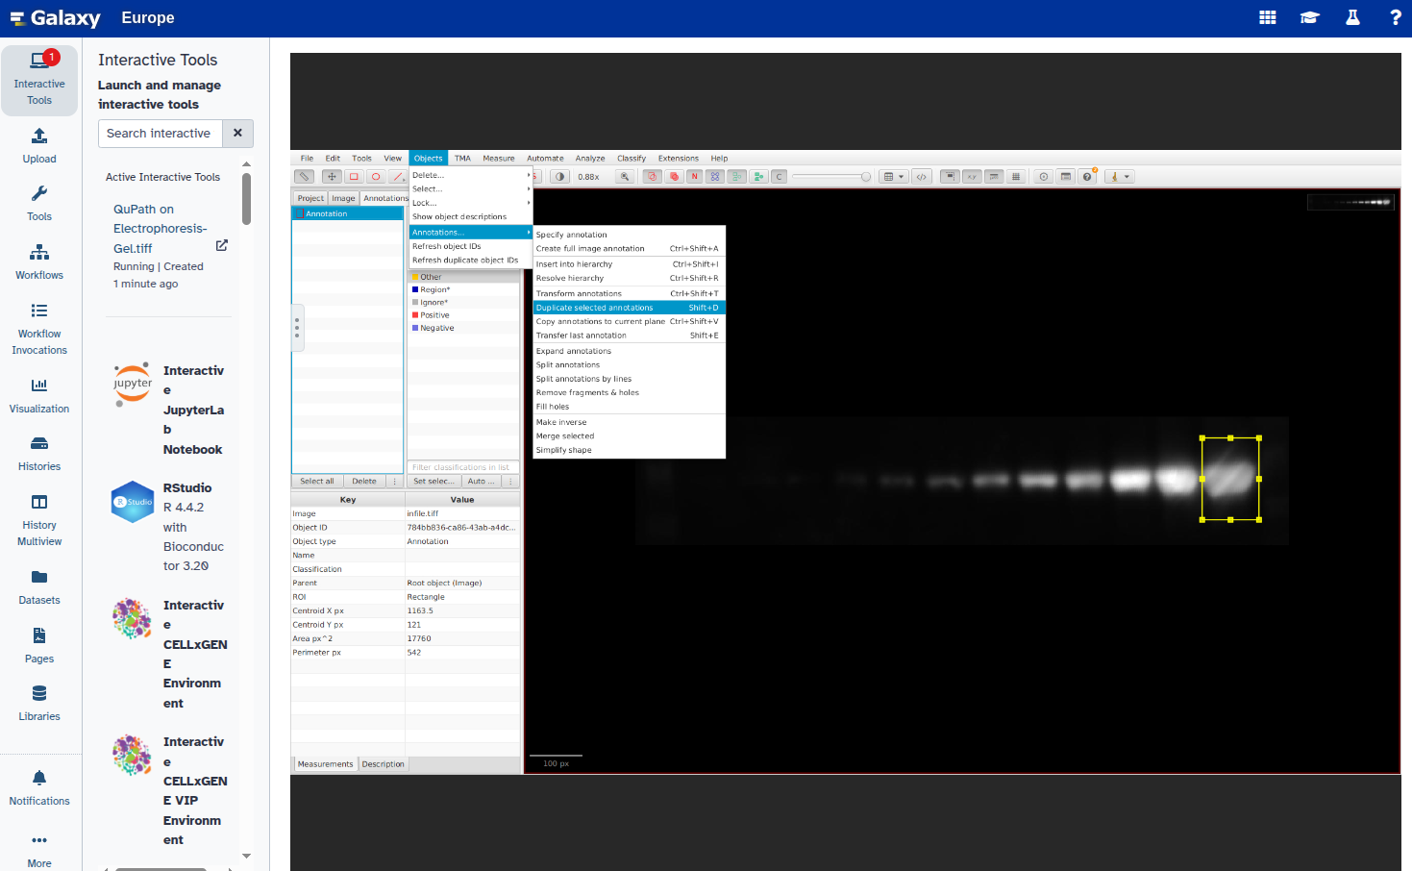Click Select all annotations button
1412x871 pixels.
[317, 481]
